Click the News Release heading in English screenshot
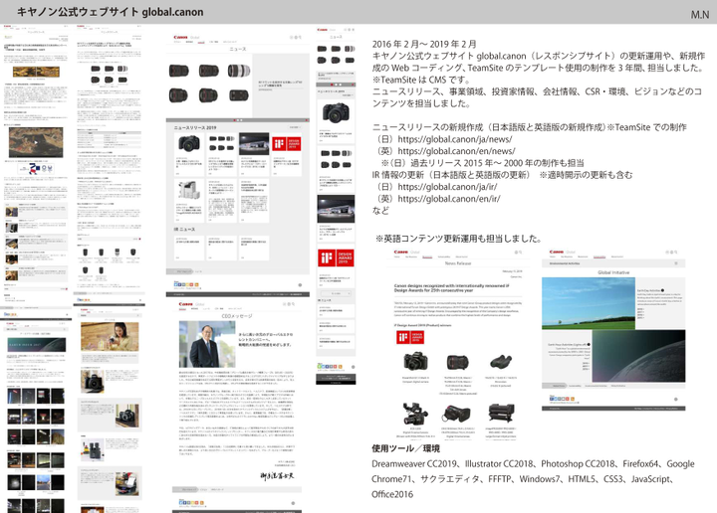 [458, 263]
